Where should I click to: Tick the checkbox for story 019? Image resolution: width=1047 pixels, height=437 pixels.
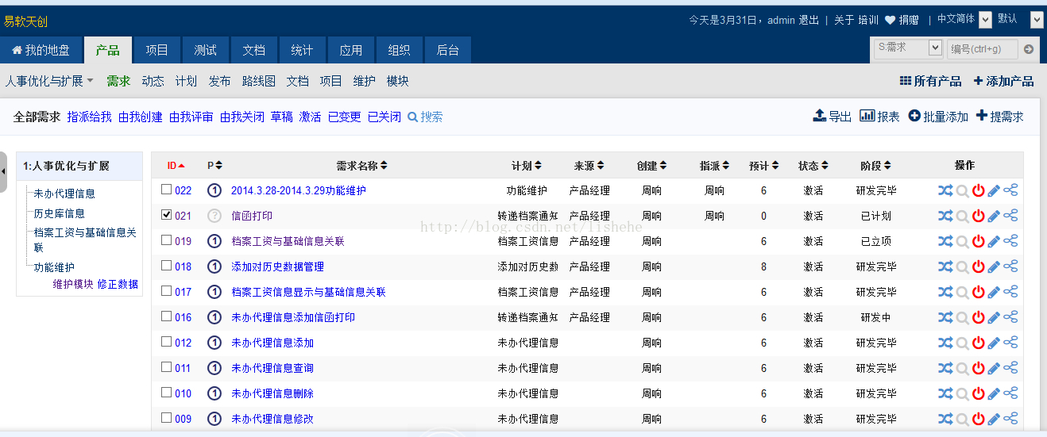(x=166, y=240)
